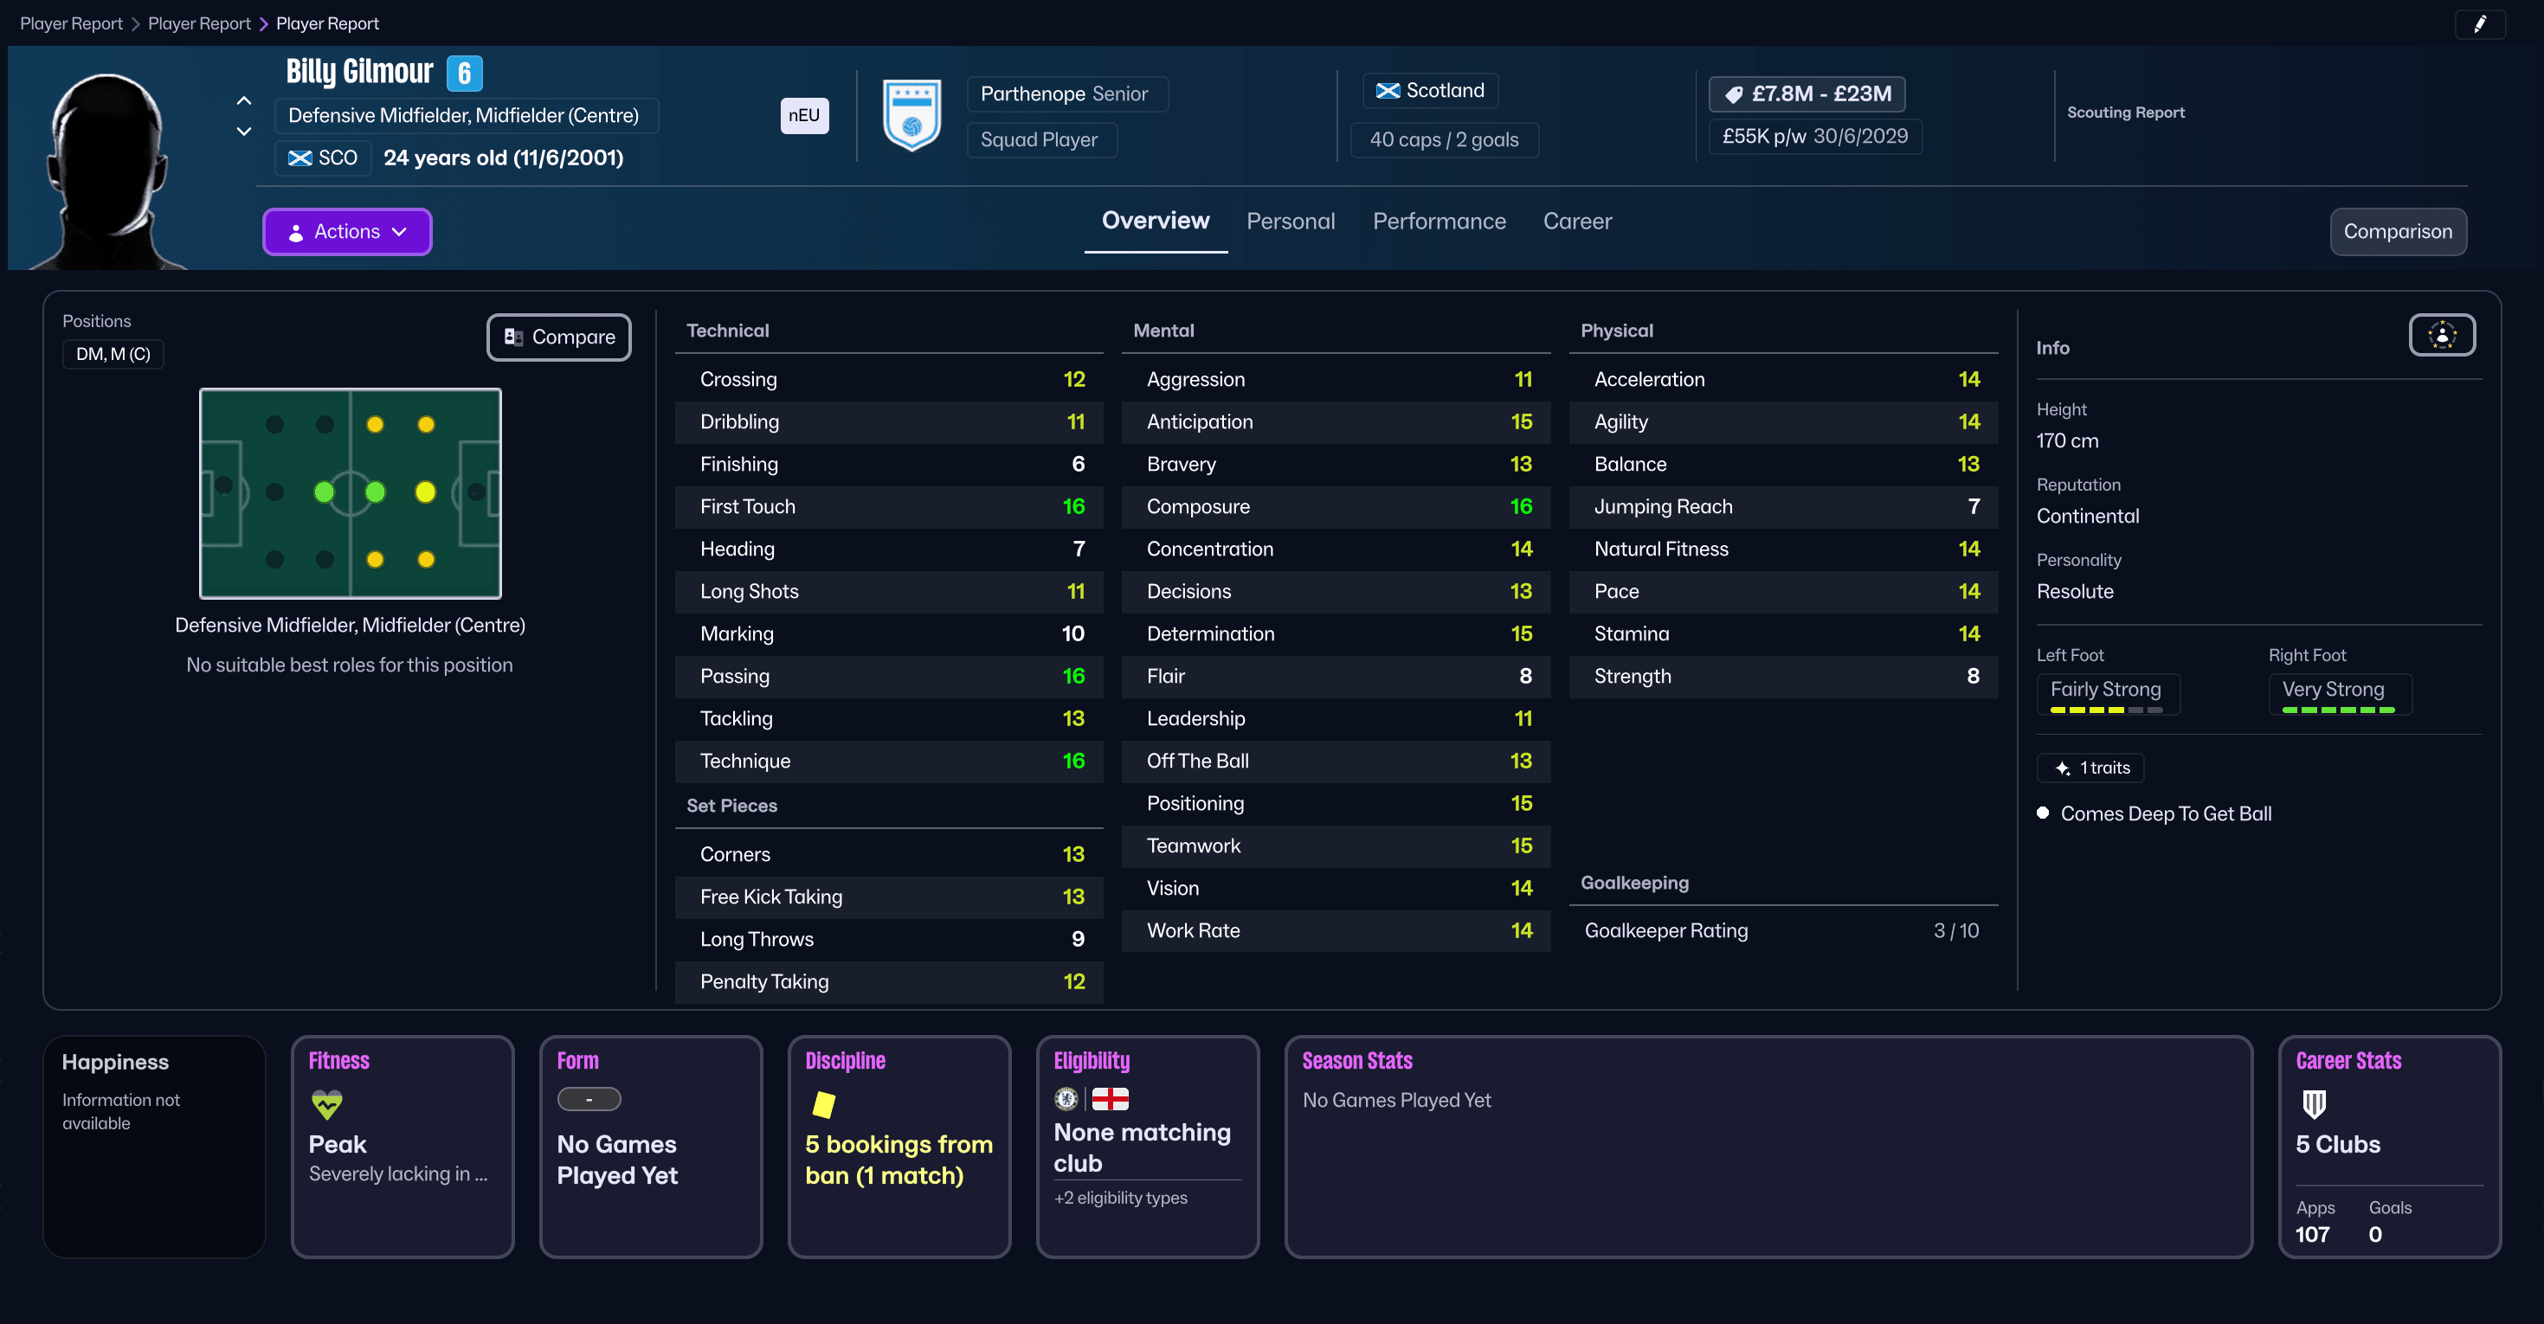Click the Comparison button
This screenshot has width=2544, height=1324.
click(2397, 231)
